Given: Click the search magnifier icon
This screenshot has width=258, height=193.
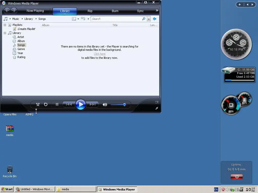Looking at the screenshot, I should [144, 19].
